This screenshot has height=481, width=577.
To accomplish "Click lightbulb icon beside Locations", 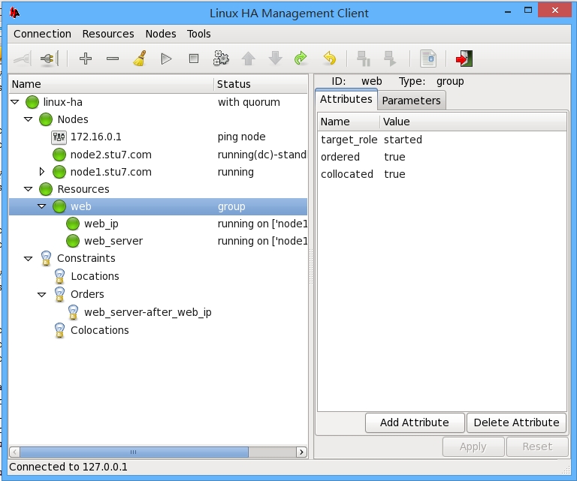I will click(x=59, y=276).
